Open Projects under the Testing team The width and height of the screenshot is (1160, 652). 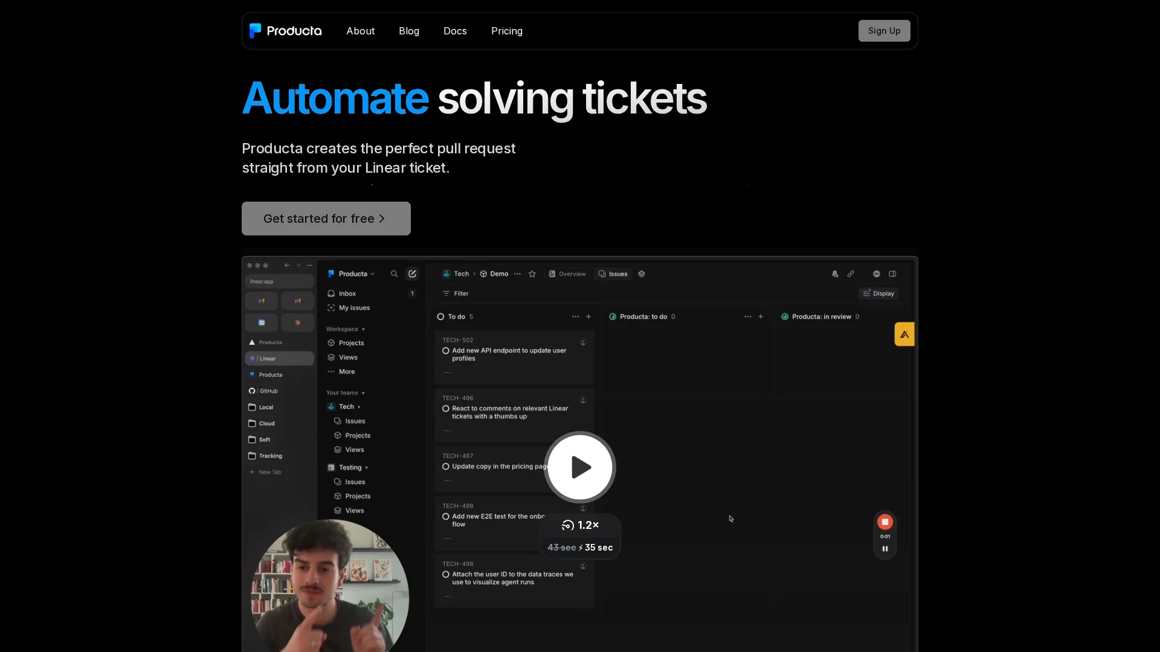352,496
